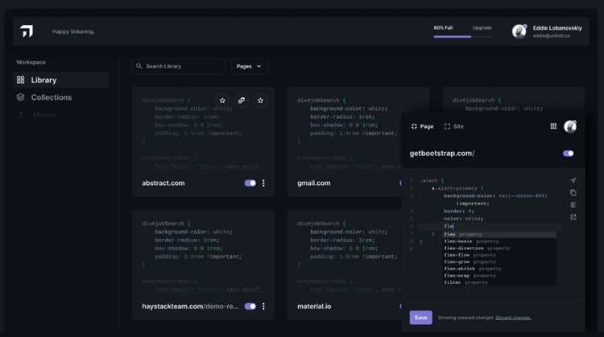This screenshot has width=604, height=337.
Task: Open the haystackteam.com three-dot menu
Action: tap(263, 306)
